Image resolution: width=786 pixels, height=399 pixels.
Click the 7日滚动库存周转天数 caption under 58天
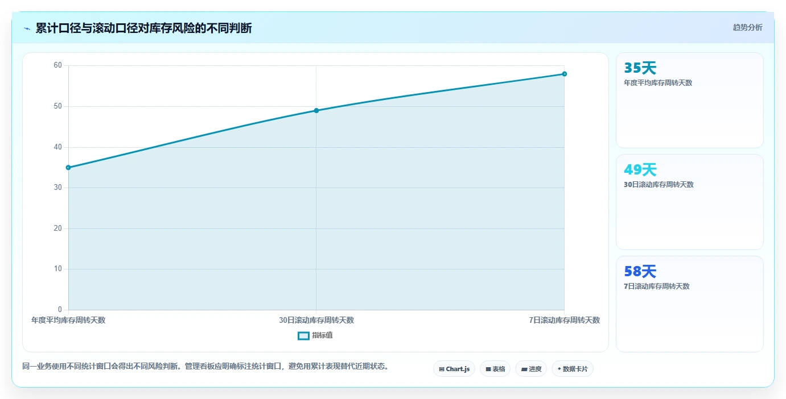coord(657,286)
